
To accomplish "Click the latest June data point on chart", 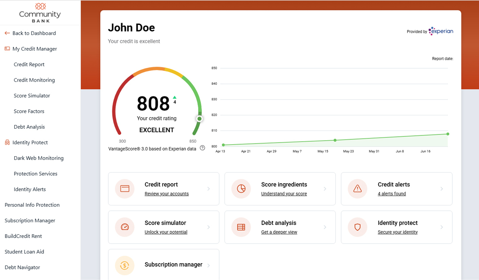I will tap(448, 134).
